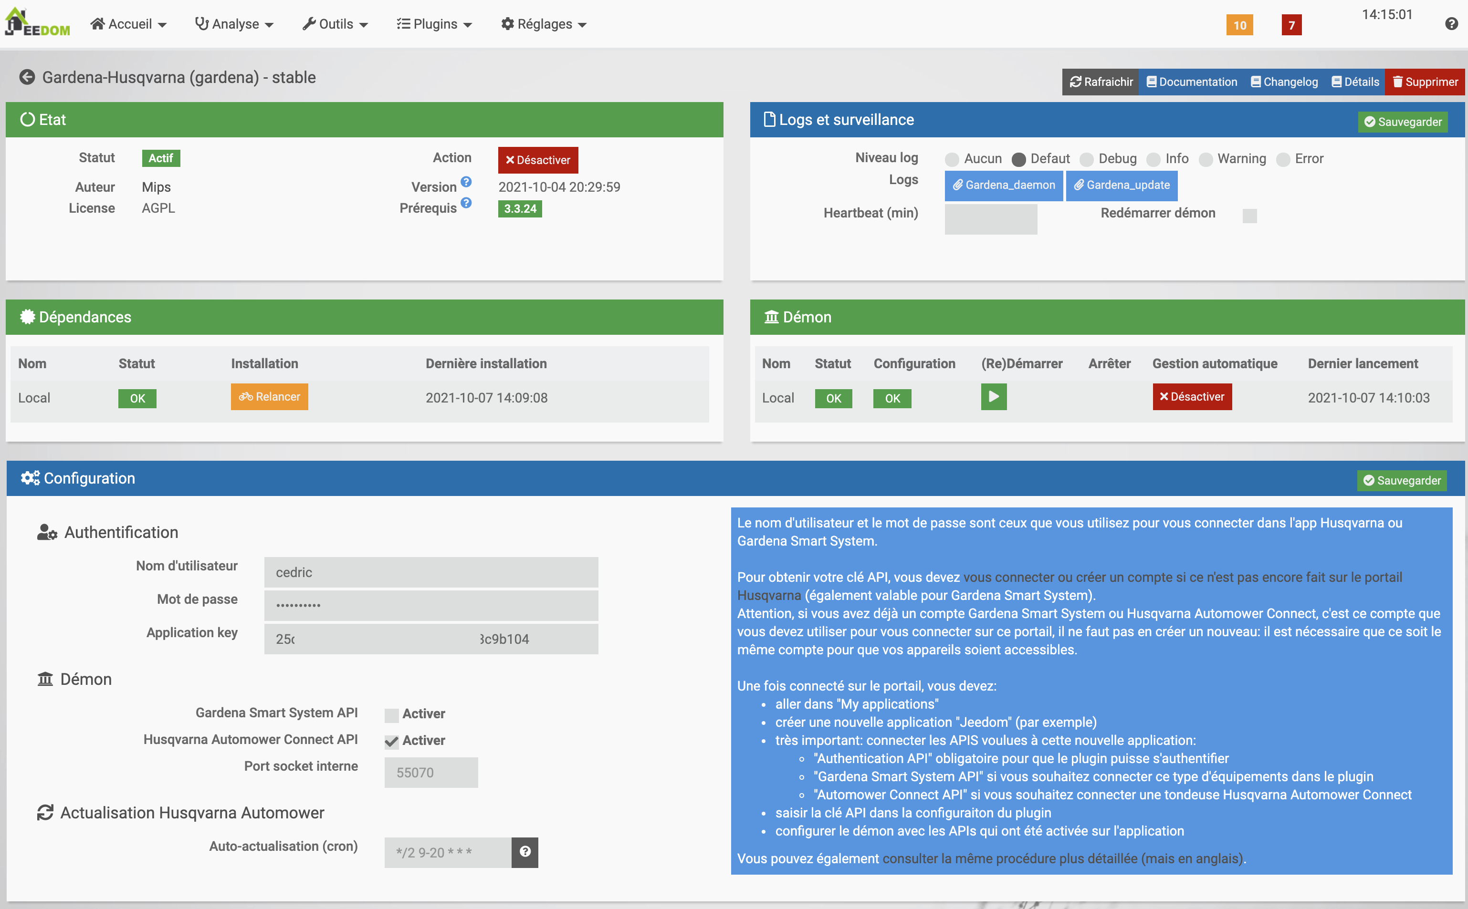Click the Dernier lancement date 2021-10-07 14:10:03
Image resolution: width=1468 pixels, height=909 pixels.
coord(1369,397)
